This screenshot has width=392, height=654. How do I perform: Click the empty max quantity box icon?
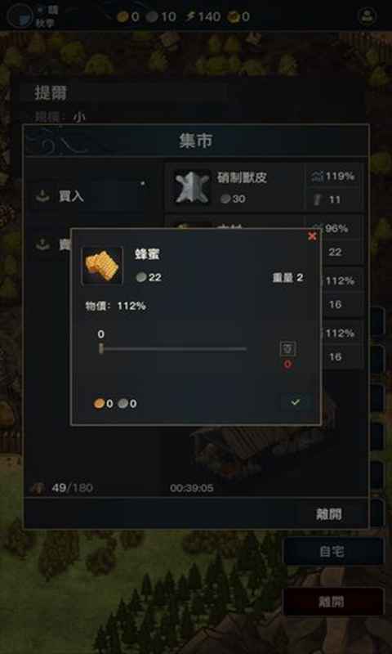[x=287, y=348]
